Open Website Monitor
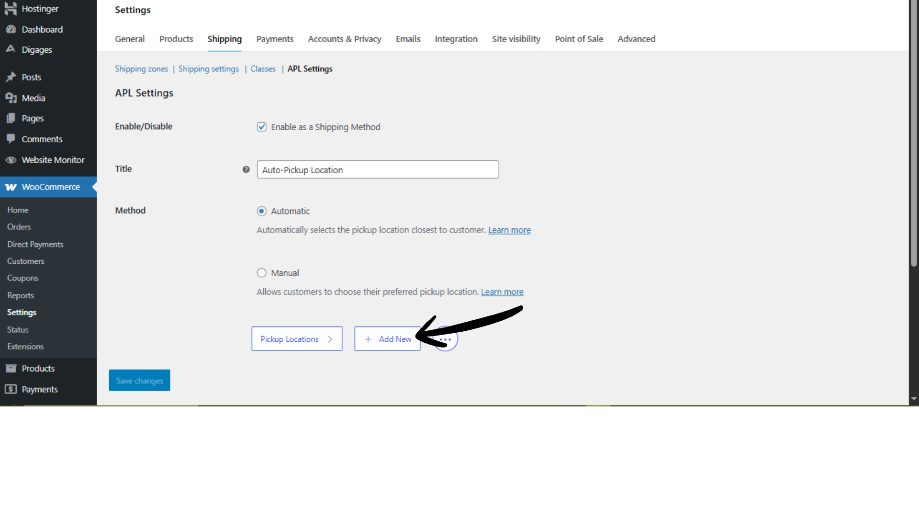The height and width of the screenshot is (517, 919). (53, 160)
